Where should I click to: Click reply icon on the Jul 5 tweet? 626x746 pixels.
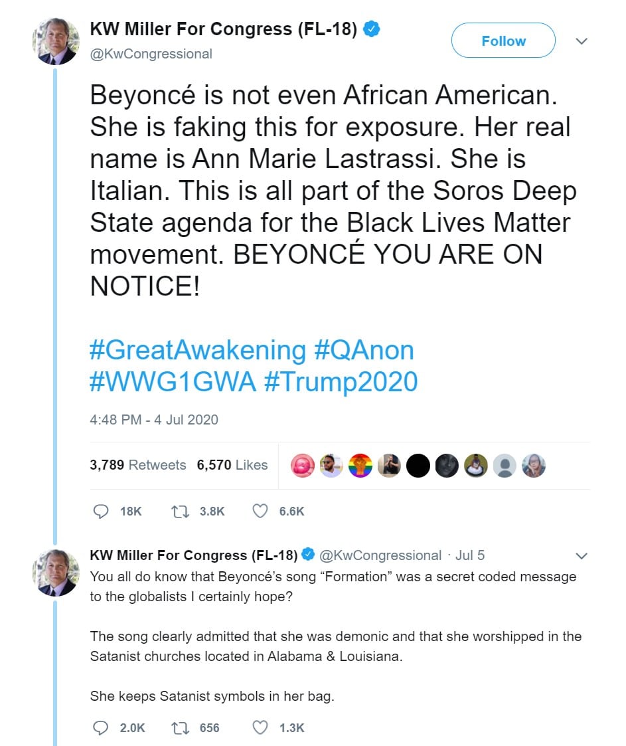click(101, 727)
